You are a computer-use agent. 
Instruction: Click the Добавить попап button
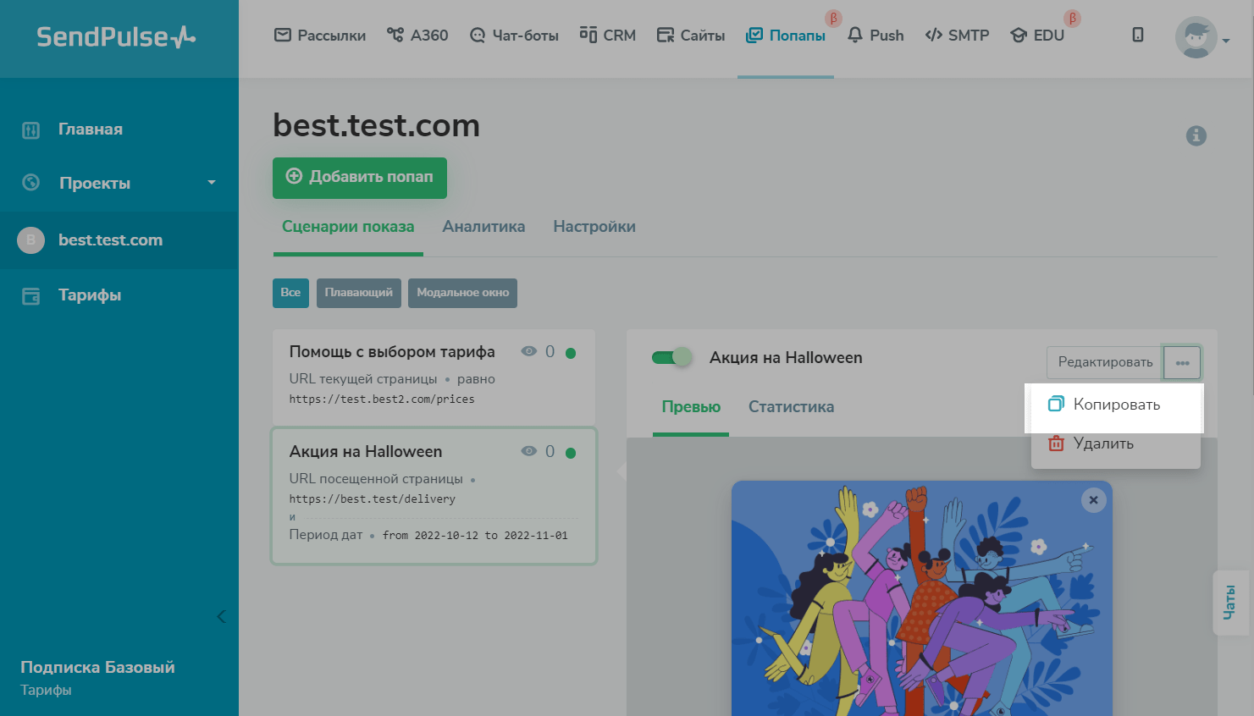[x=359, y=177]
